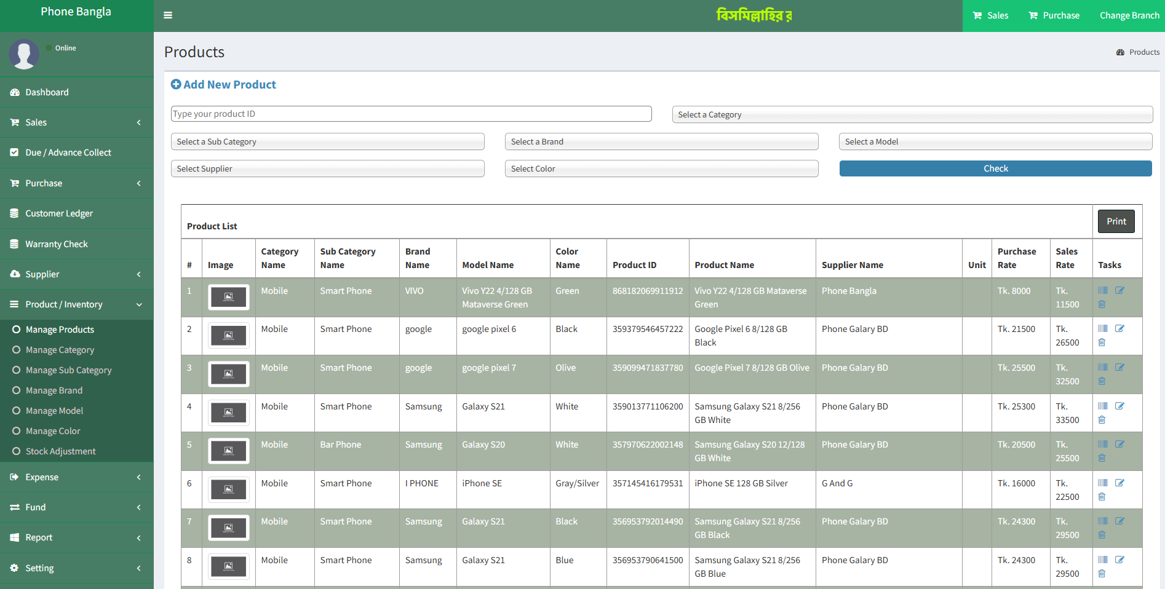Screen dimensions: 1165x589
Task: Click the Vivo Y22 product image thumbnail
Action: click(x=228, y=297)
